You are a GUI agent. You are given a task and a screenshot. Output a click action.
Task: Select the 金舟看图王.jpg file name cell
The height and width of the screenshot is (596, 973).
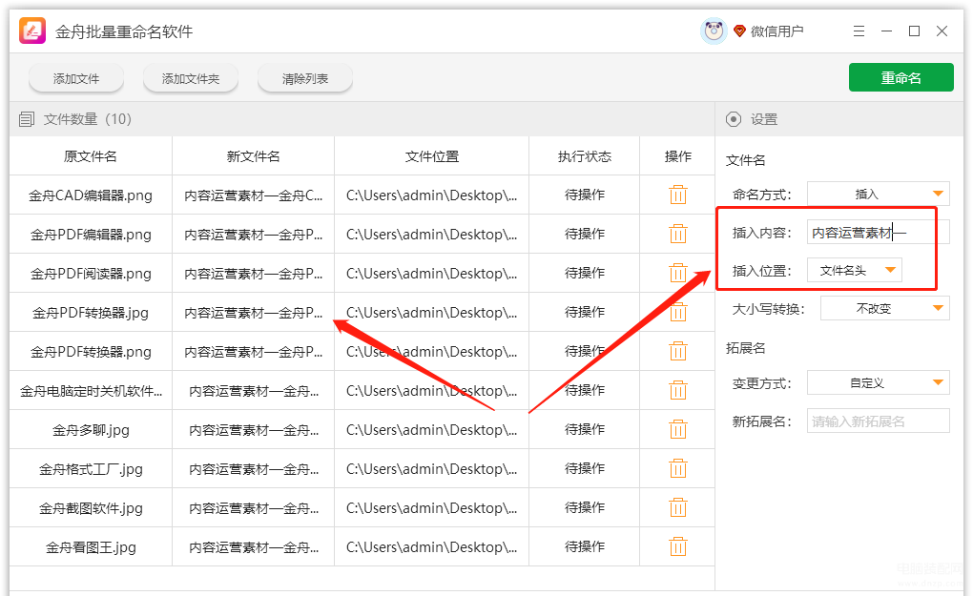[x=91, y=547]
